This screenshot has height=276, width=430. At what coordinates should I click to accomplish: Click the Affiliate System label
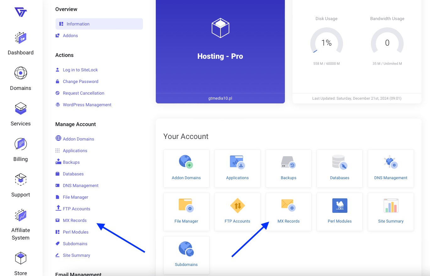(21, 234)
